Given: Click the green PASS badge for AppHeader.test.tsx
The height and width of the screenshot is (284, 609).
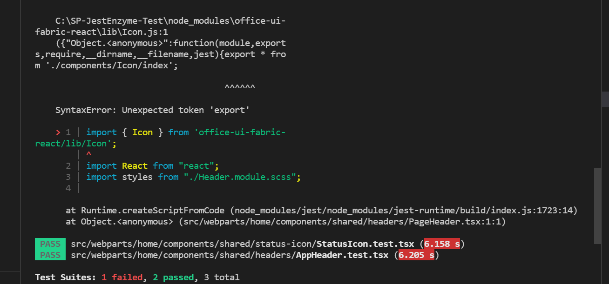Looking at the screenshot, I should click(50, 255).
